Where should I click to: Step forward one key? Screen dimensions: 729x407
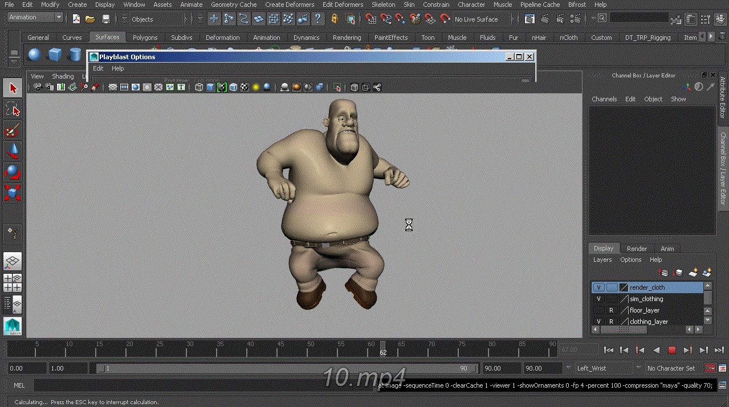click(x=688, y=350)
